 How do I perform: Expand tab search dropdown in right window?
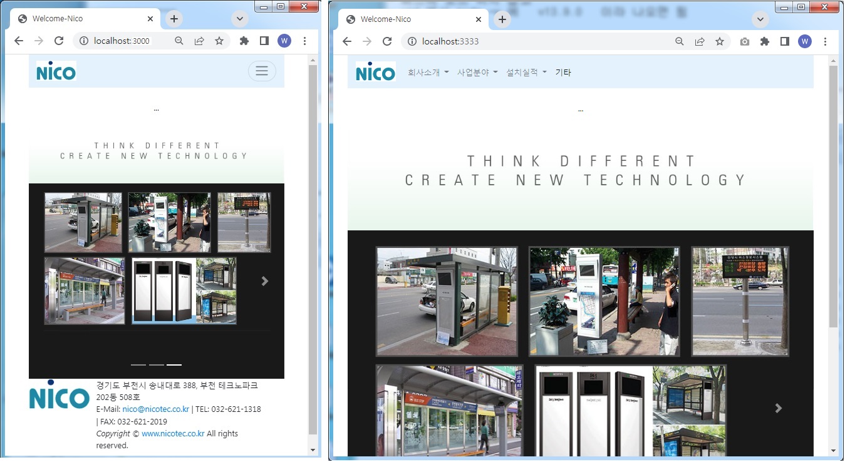click(760, 19)
